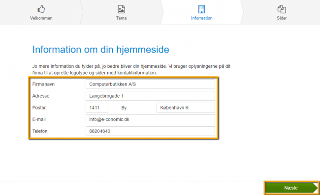Click the Information building icon
Screen dimensions: 320x195
[201, 9]
